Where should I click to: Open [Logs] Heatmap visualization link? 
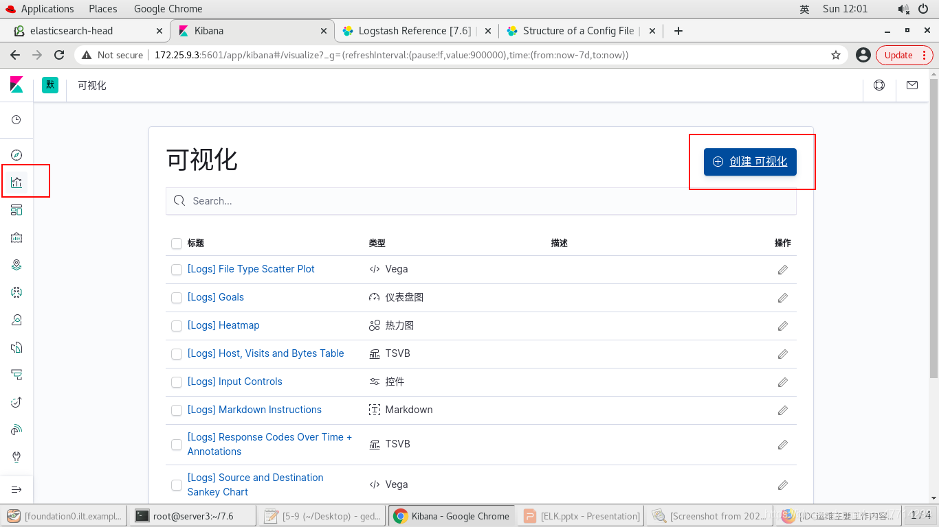click(223, 325)
